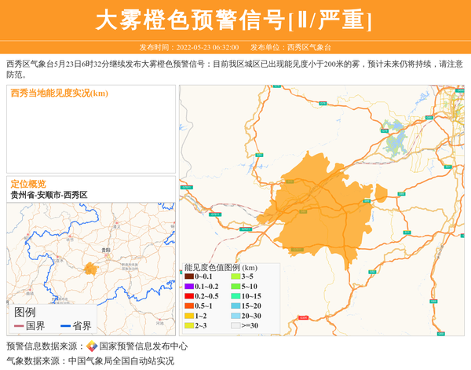The image size is (471, 370).
Task: Select the 0.1~0.2 km purple swatch
Action: [188, 287]
